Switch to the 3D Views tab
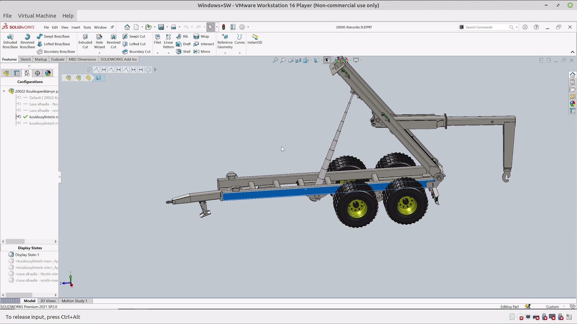The height and width of the screenshot is (324, 577). point(48,301)
